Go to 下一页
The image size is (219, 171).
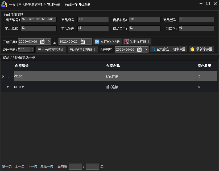[x=32, y=166]
